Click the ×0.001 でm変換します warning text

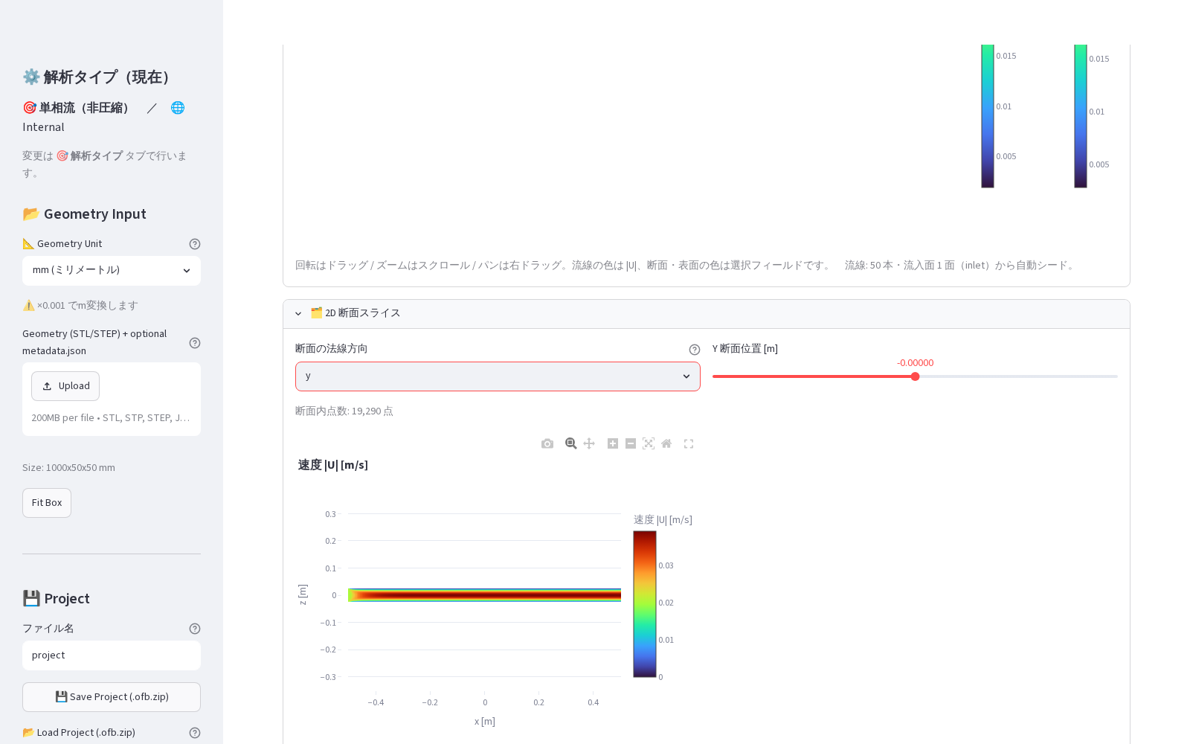pyautogui.click(x=80, y=306)
